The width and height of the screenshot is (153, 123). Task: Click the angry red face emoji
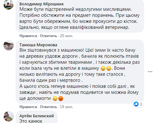pos(61,99)
